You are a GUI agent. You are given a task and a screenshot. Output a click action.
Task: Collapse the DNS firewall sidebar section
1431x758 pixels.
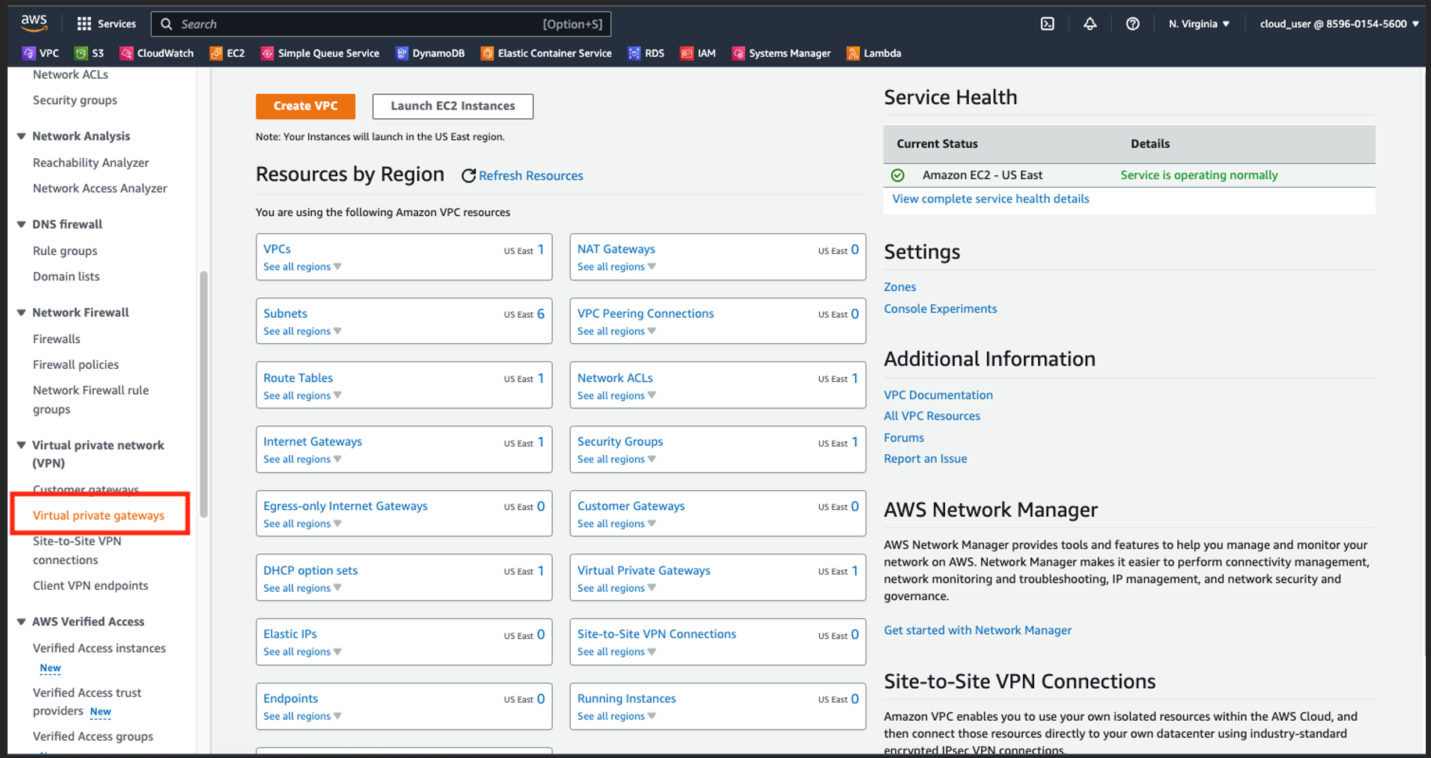(22, 225)
